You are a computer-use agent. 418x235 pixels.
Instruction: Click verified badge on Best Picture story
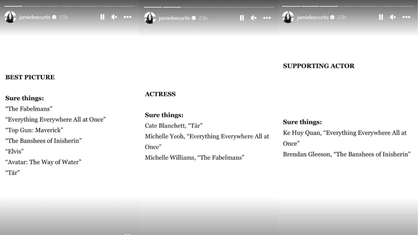click(x=54, y=17)
